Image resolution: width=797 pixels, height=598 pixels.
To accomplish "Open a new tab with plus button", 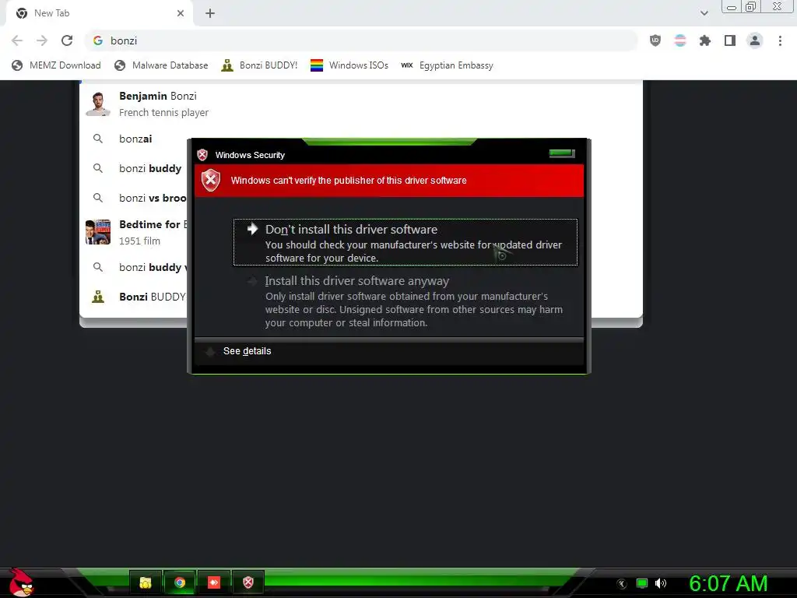I will click(x=210, y=13).
